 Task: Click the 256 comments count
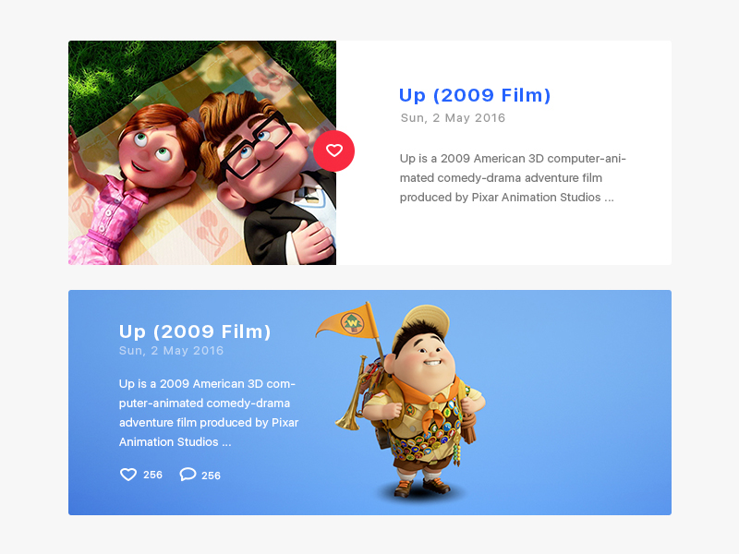(x=212, y=476)
